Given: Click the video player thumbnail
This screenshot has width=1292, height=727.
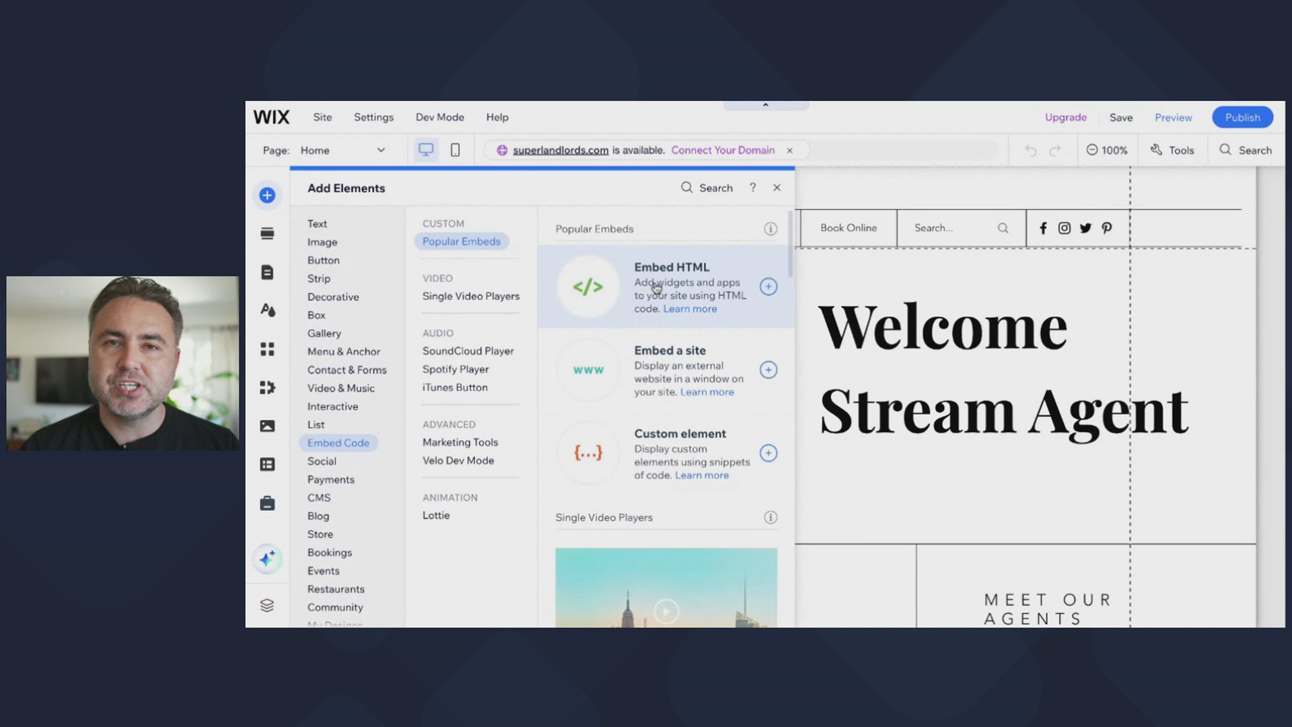Looking at the screenshot, I should pyautogui.click(x=666, y=588).
